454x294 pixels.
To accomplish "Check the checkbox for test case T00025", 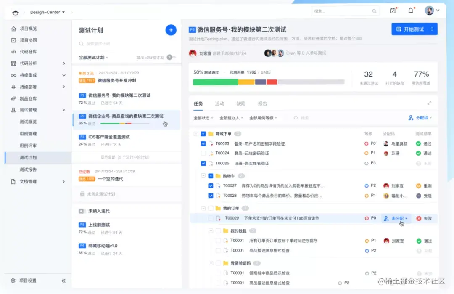I will click(203, 163).
